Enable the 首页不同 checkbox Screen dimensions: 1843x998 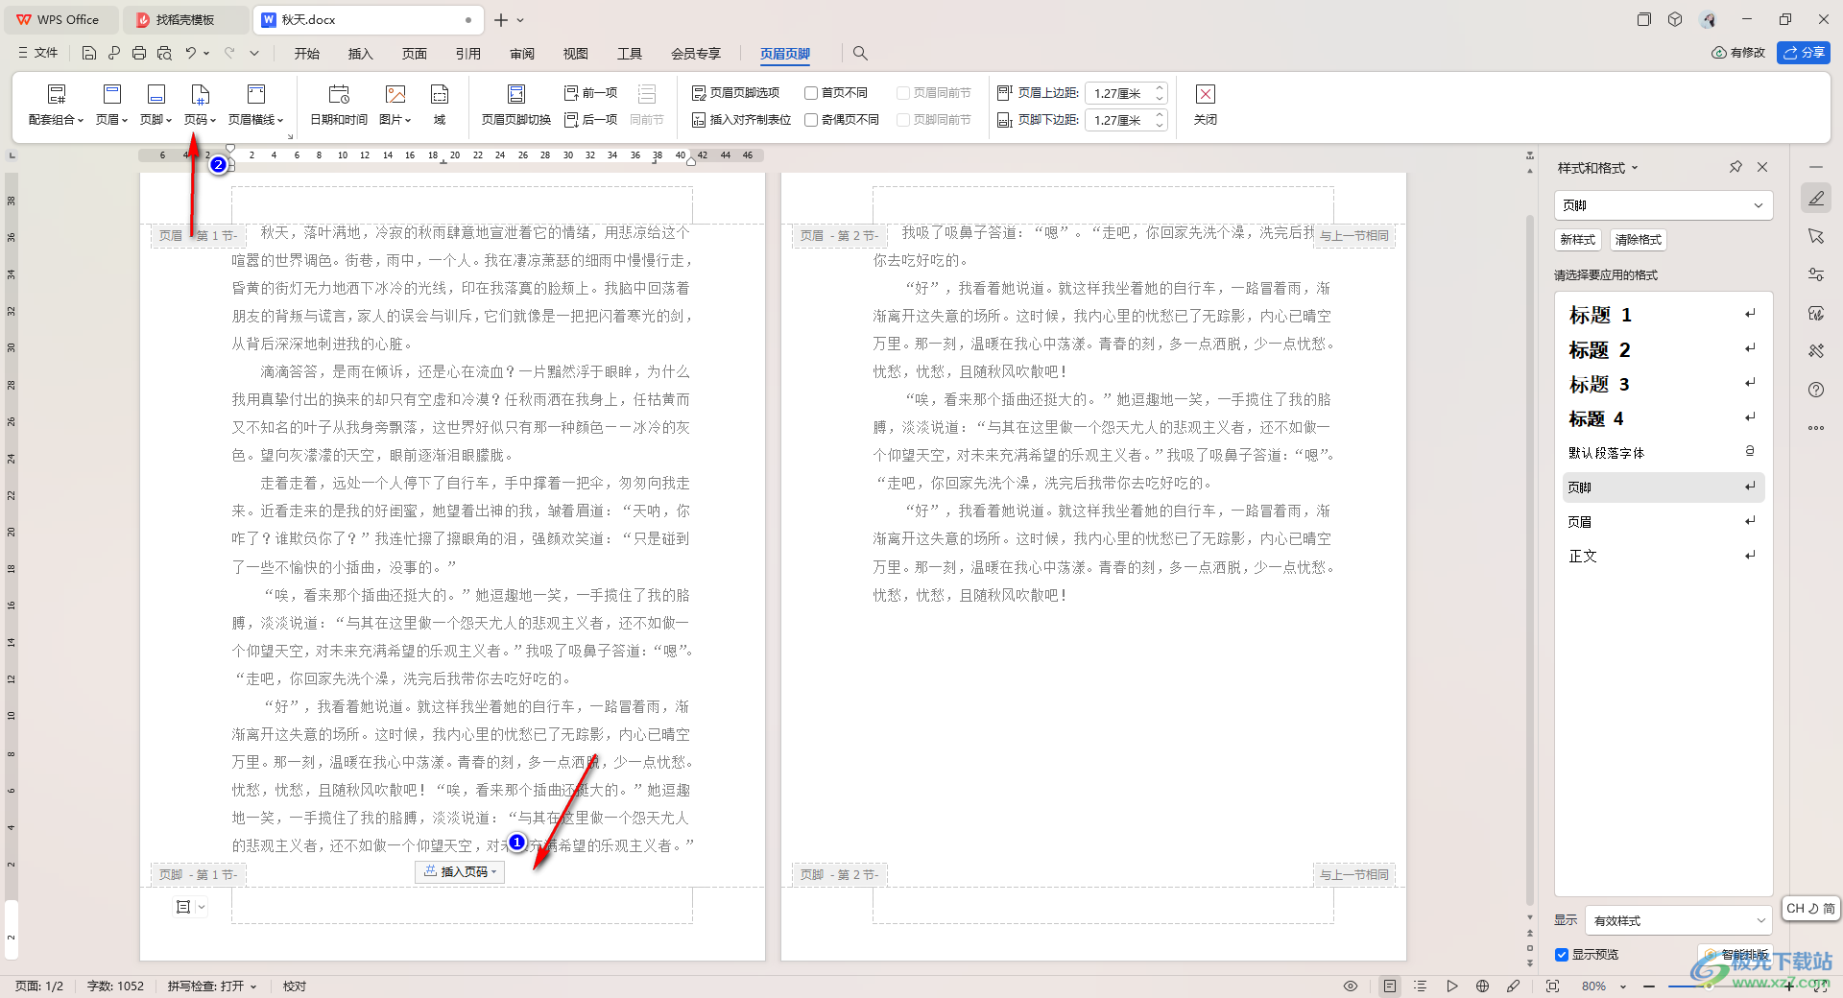pyautogui.click(x=811, y=93)
